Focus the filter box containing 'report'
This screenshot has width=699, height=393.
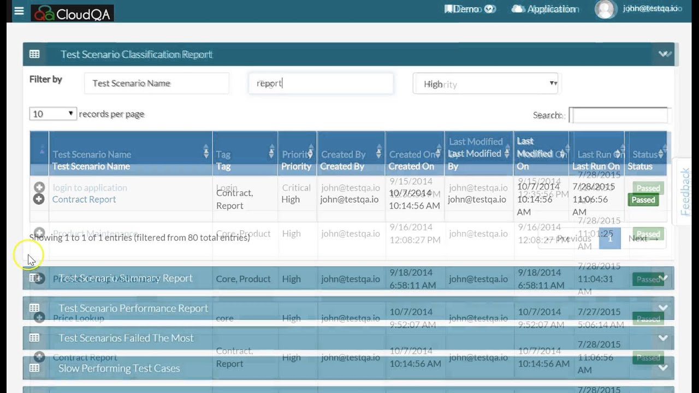tap(321, 83)
